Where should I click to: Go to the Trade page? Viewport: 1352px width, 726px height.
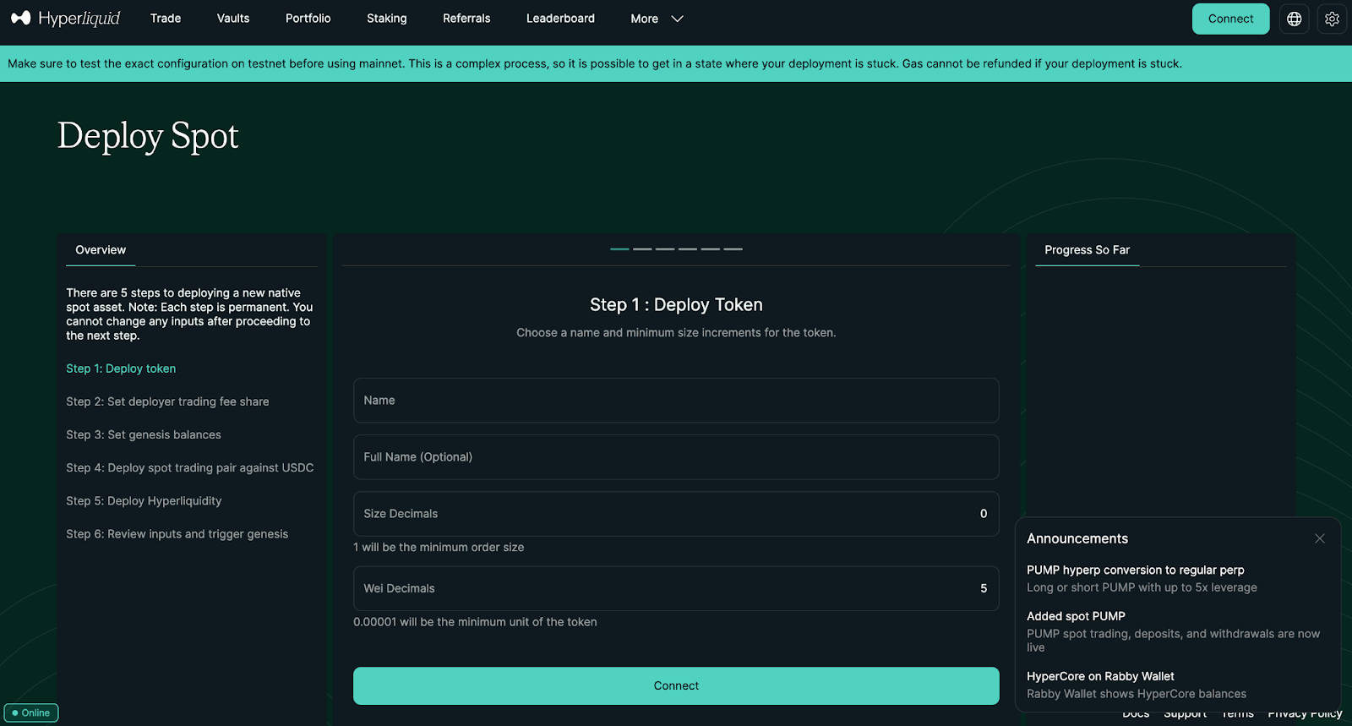click(x=166, y=18)
